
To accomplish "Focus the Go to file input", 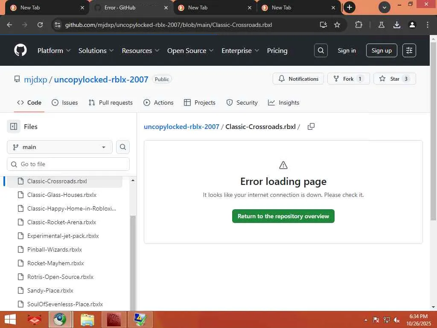I will click(68, 164).
